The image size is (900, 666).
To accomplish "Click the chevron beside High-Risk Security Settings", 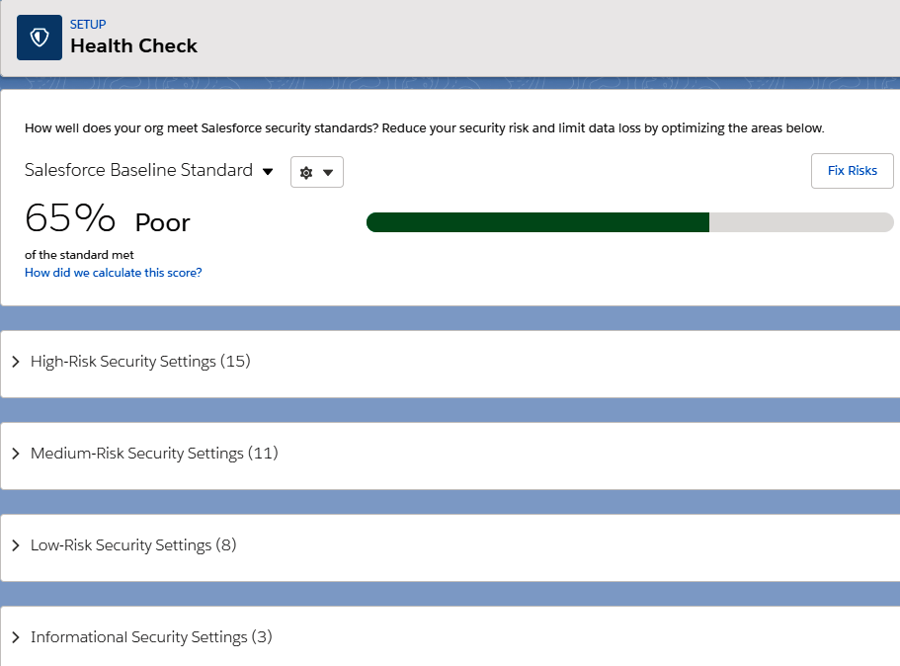I will 15,361.
